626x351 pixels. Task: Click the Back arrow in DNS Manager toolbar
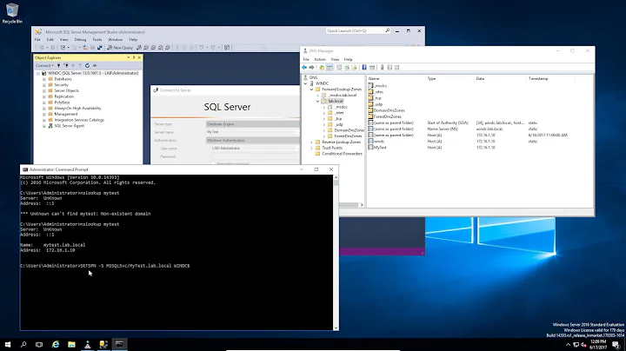(x=304, y=68)
